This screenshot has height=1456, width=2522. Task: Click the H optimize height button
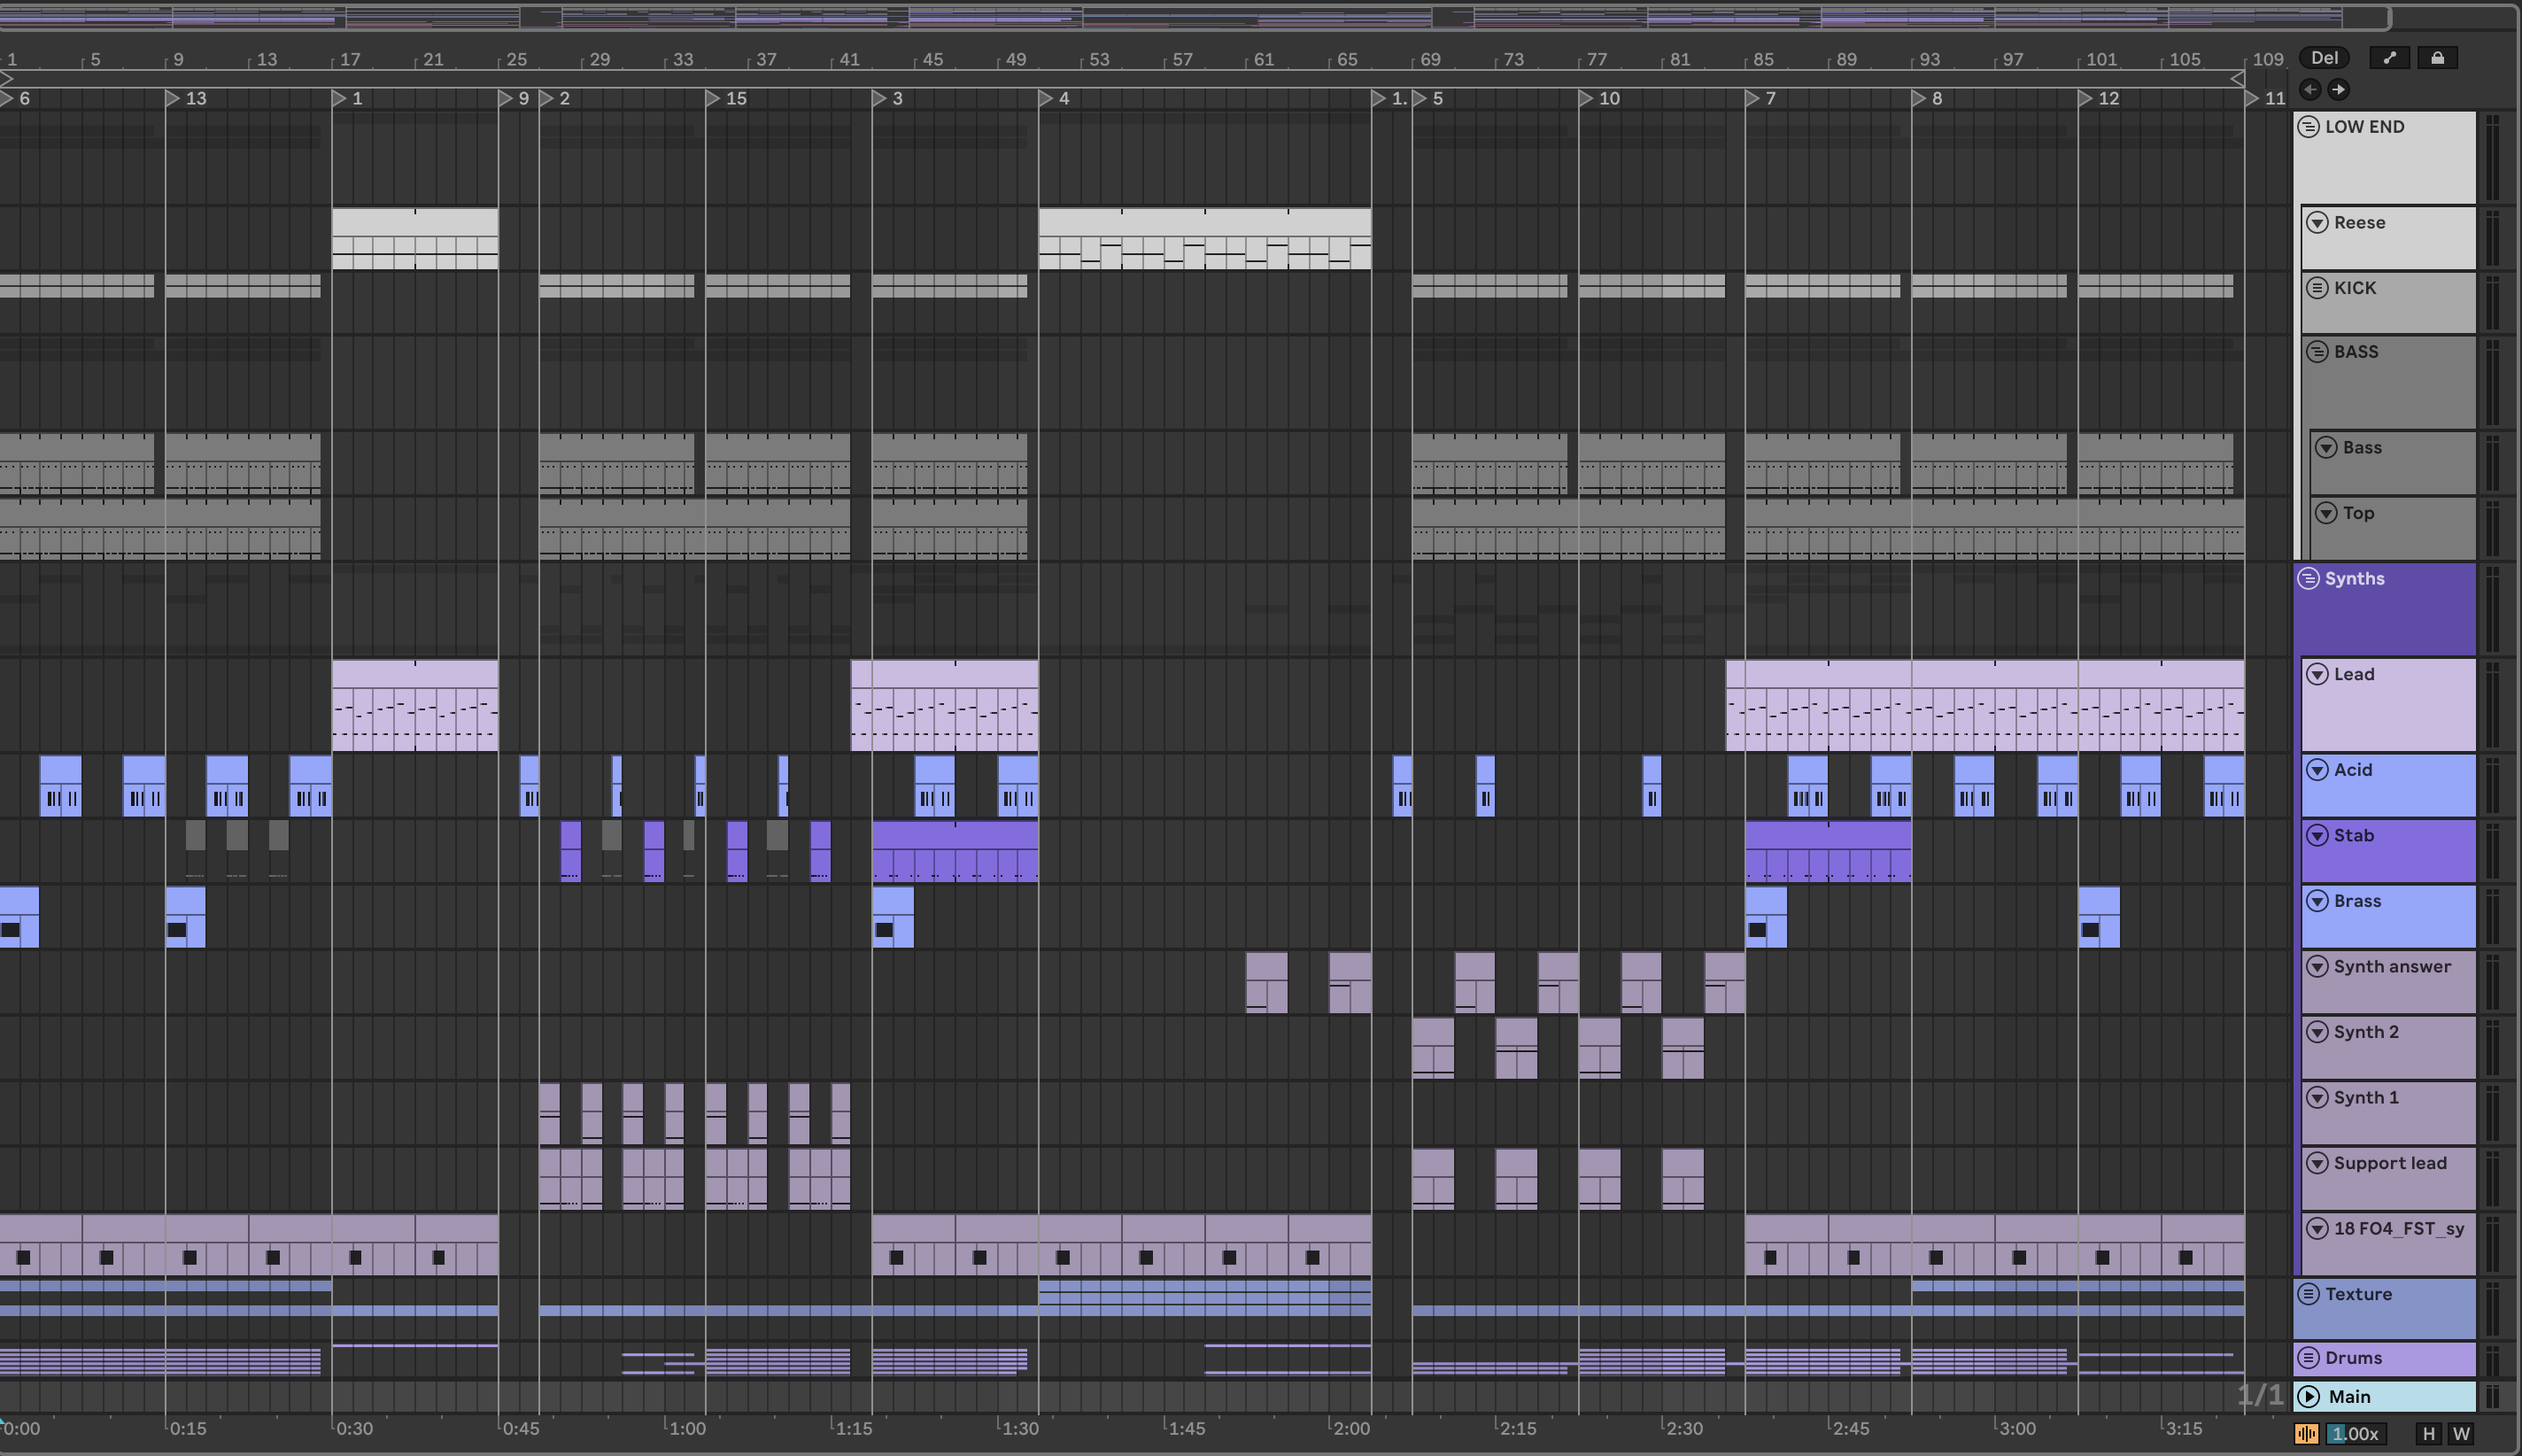[x=2428, y=1434]
